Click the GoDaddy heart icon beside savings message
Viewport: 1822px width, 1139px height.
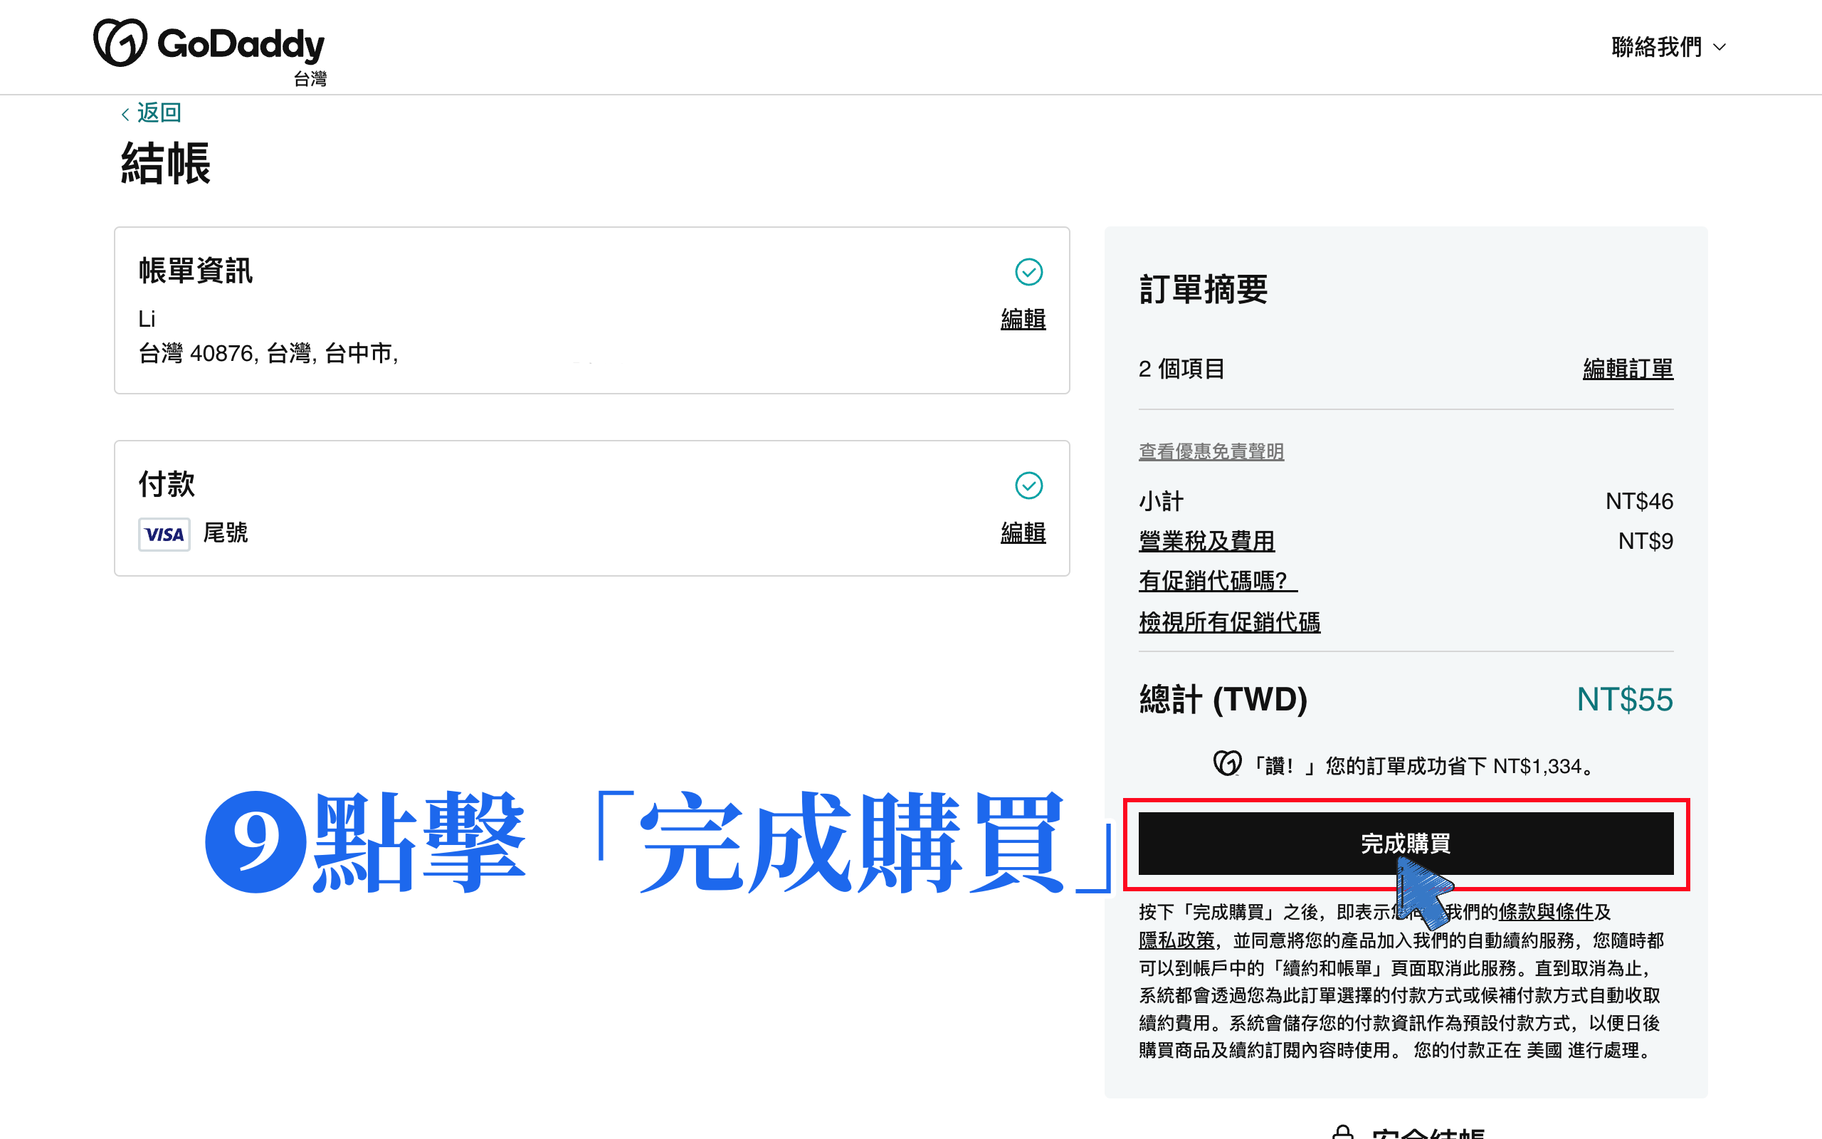click(x=1227, y=764)
